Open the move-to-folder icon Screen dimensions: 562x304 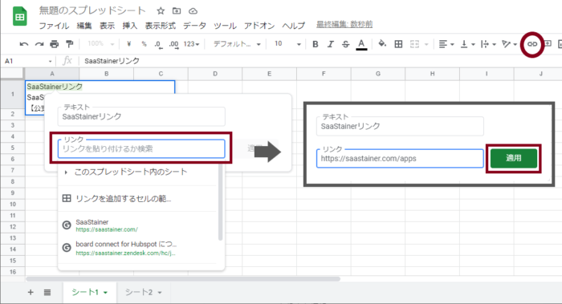pos(177,11)
